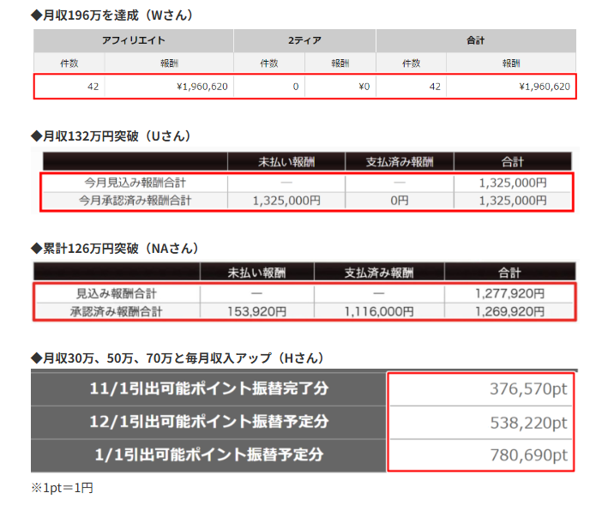Image resolution: width=602 pixels, height=505 pixels.
Task: Select the 780,690pt value
Action: [527, 455]
